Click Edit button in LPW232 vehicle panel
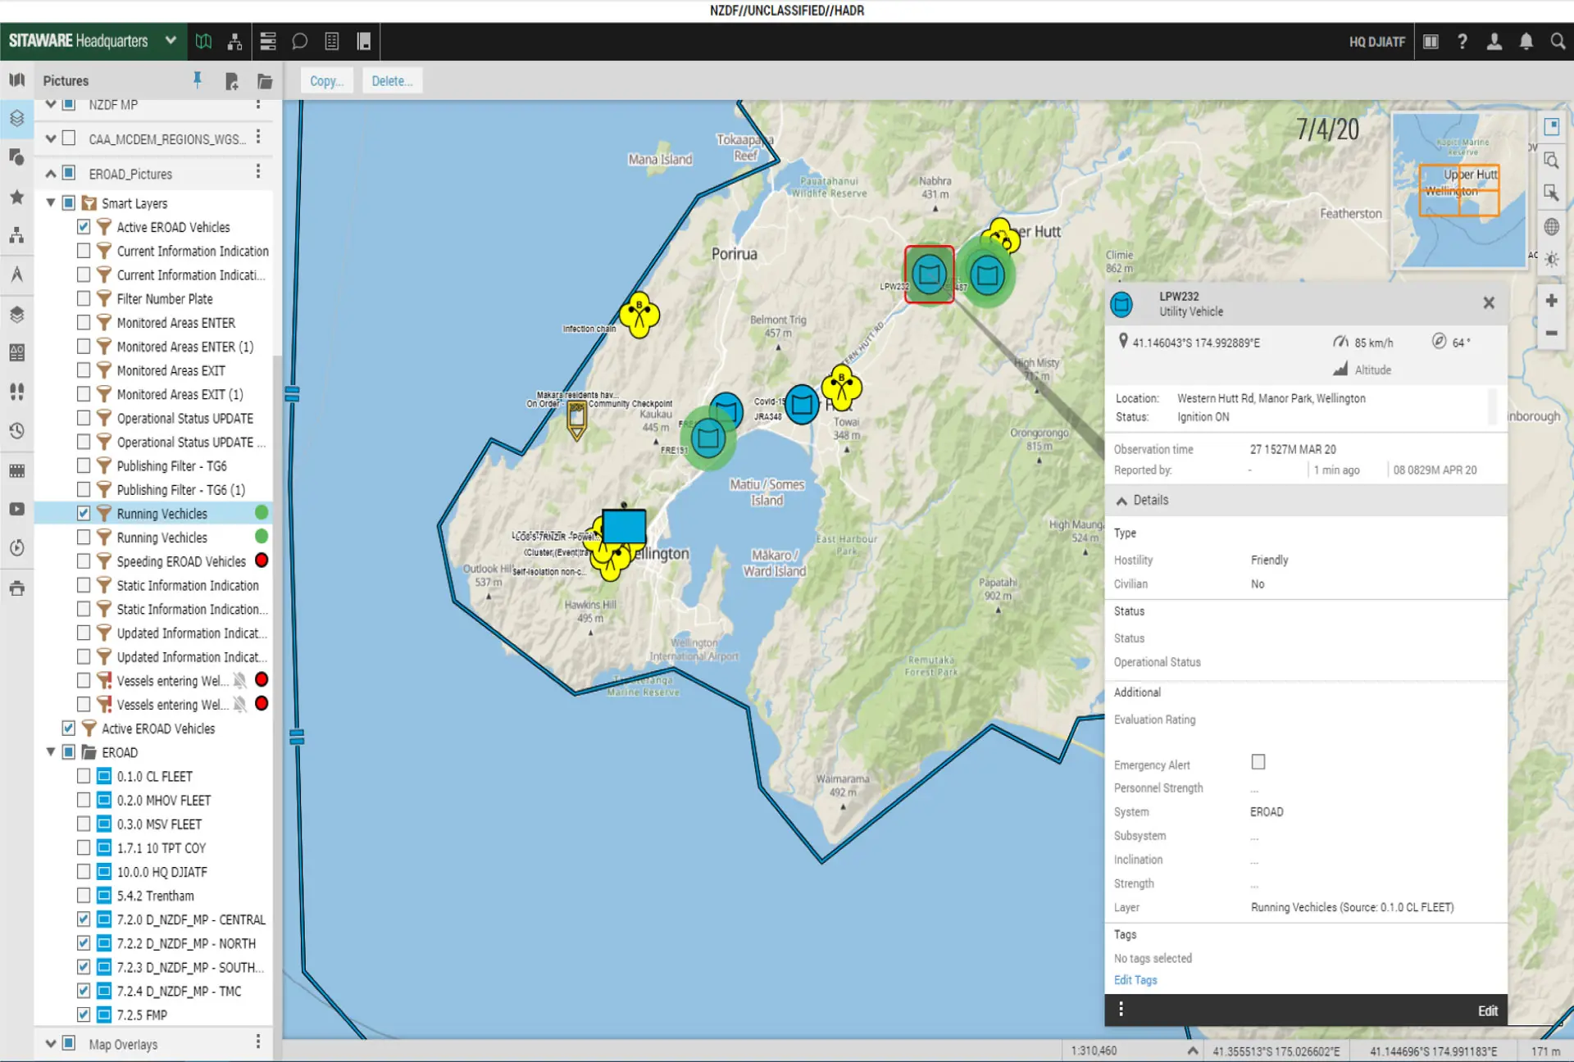This screenshot has width=1574, height=1062. (x=1486, y=1010)
